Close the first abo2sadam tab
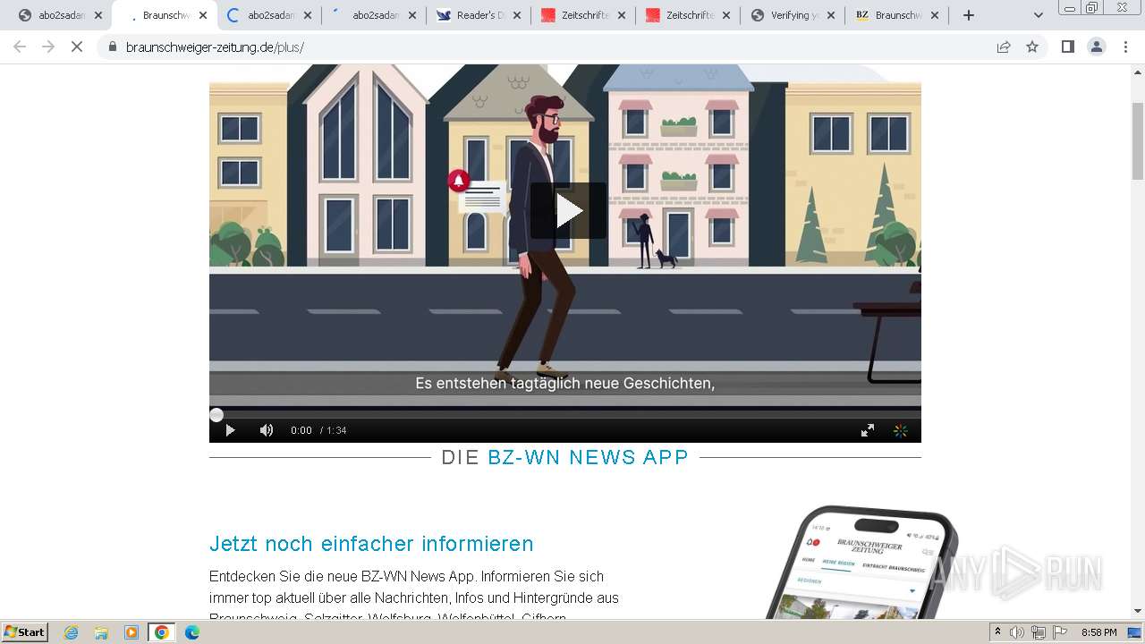This screenshot has height=644, width=1145. click(98, 15)
